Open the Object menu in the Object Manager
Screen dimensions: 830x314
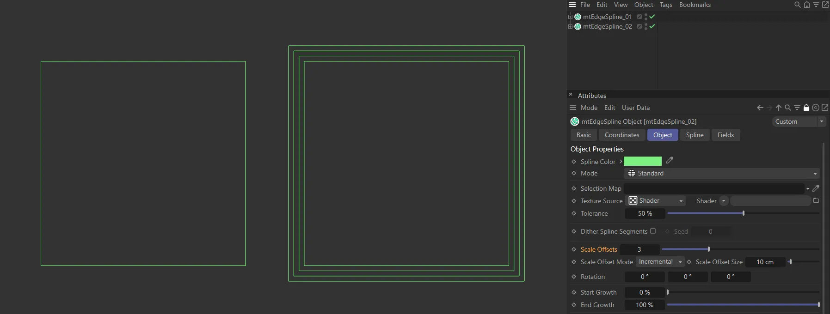click(644, 5)
